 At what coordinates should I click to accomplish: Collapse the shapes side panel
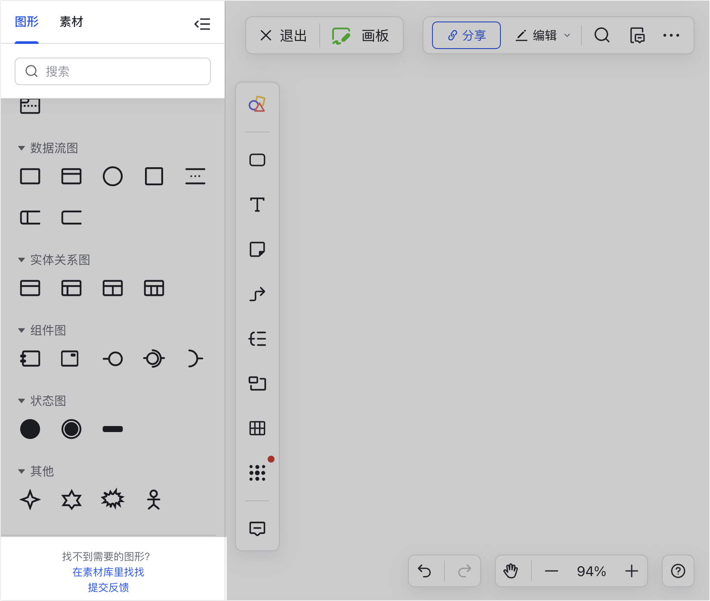click(202, 24)
